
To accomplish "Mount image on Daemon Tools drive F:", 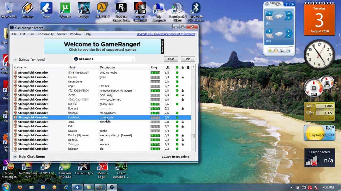I will tap(270, 13).
